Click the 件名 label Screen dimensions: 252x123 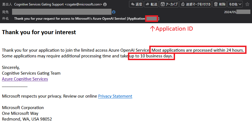pos(5,19)
